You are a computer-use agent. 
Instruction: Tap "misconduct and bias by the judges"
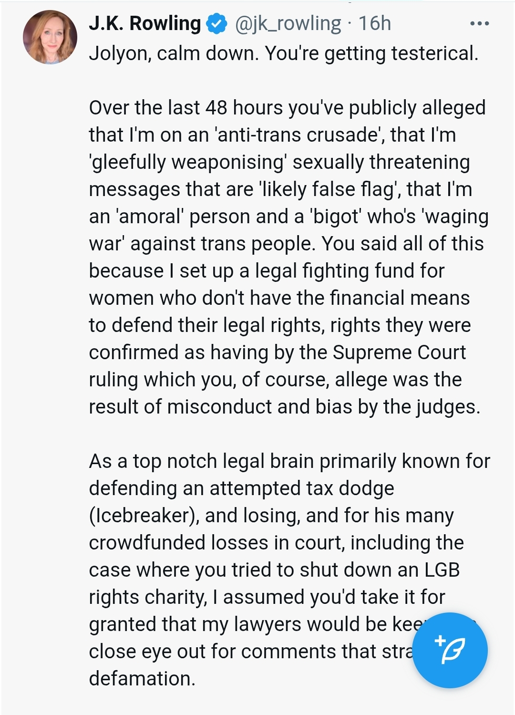tap(323, 407)
